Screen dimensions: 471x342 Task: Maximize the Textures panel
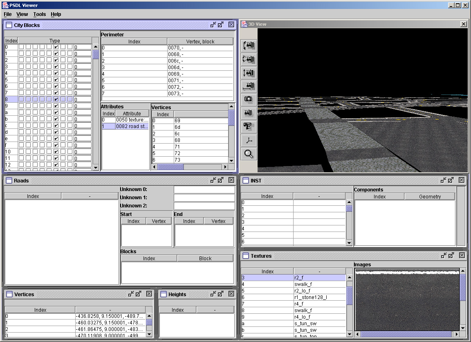[x=451, y=256]
